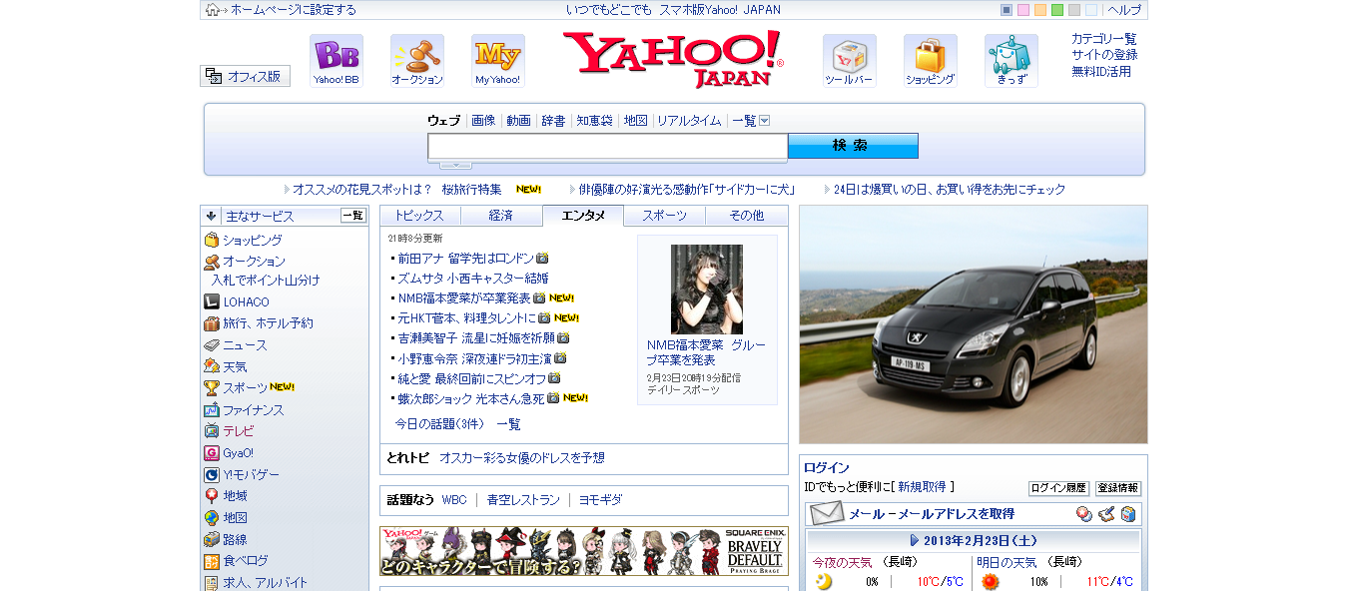Image resolution: width=1347 pixels, height=591 pixels.
Task: Click the オフィス版 button
Action: (246, 76)
